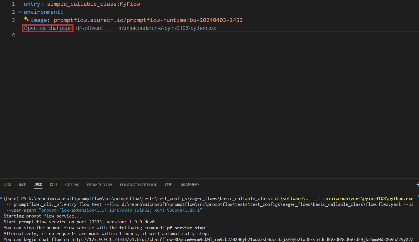The image size is (419, 242).
Task: Open the GITLENS panel tab
Action: tap(72, 185)
